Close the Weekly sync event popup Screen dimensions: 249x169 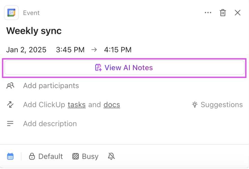(x=238, y=13)
